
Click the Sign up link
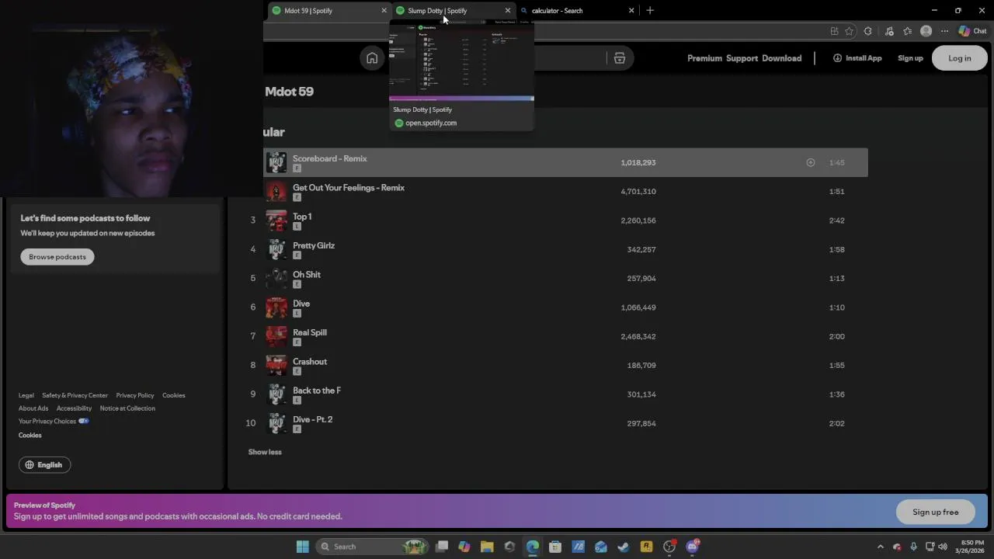coord(910,58)
